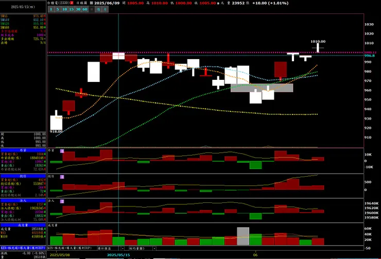Click the 996.8 cyan price tag on axis

[x=369, y=56]
